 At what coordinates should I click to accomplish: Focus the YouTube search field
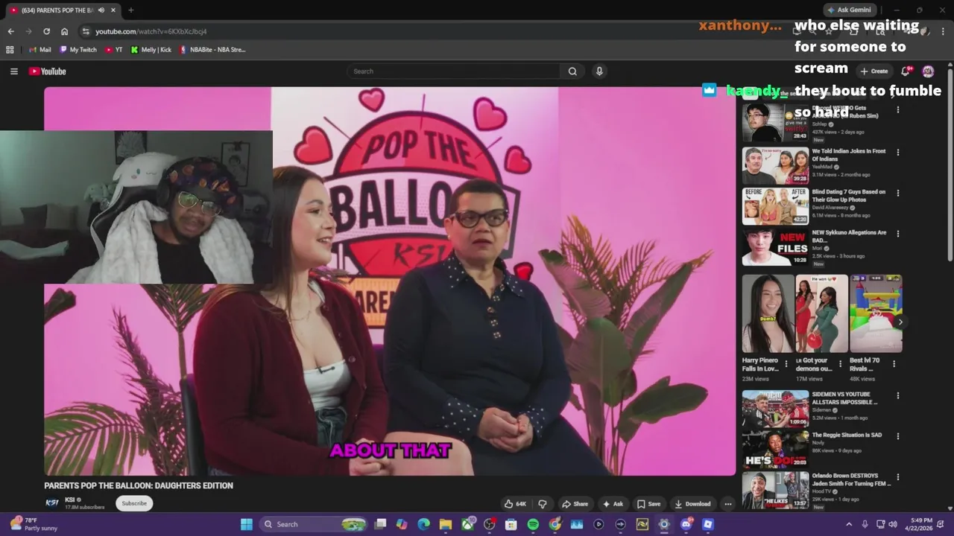click(453, 71)
